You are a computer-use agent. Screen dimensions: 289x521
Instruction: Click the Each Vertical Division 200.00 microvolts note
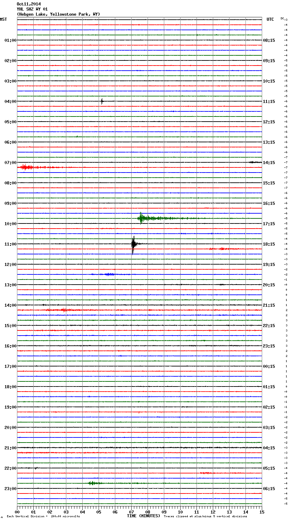pyautogui.click(x=43, y=517)
